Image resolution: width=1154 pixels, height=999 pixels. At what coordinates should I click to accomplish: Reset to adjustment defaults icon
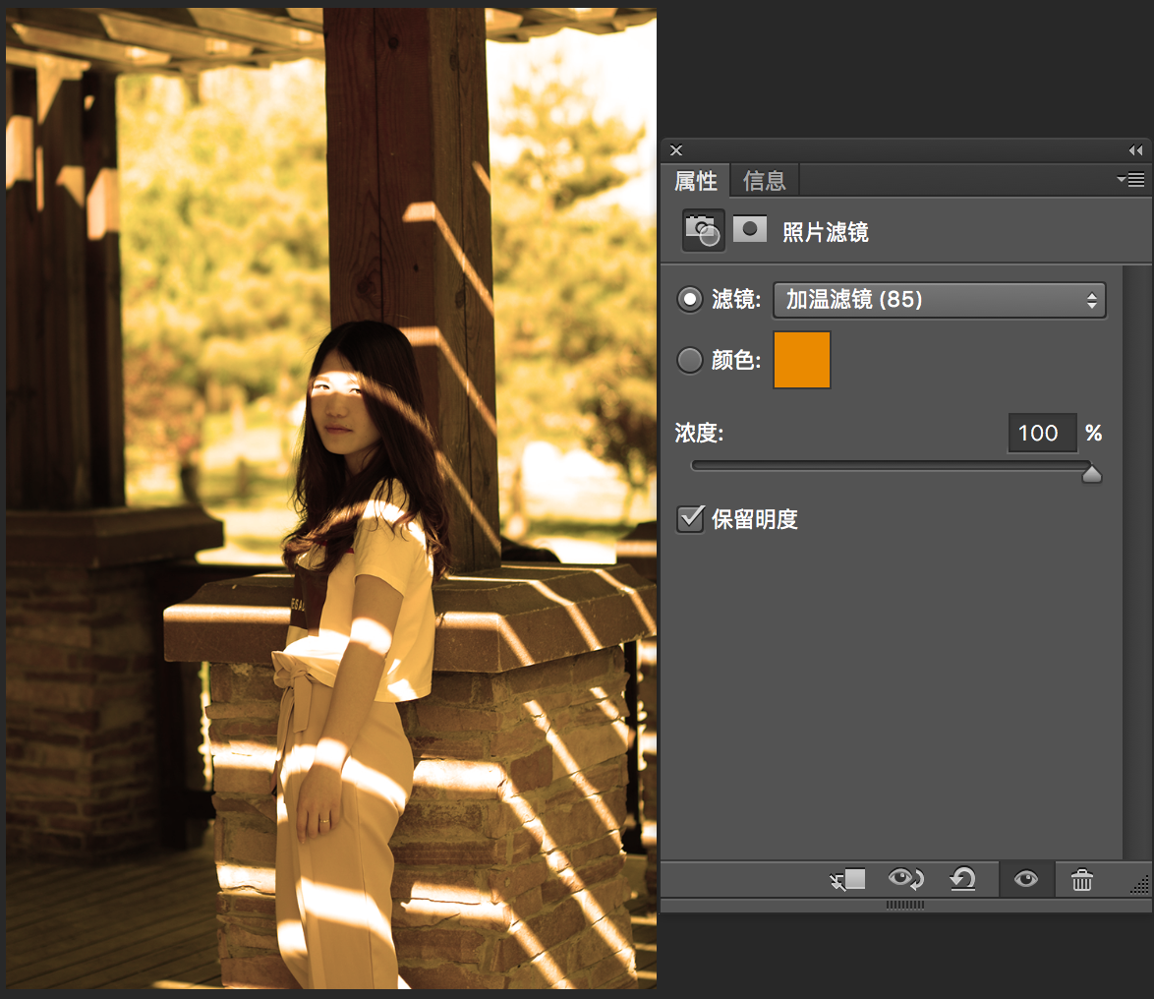tap(962, 879)
